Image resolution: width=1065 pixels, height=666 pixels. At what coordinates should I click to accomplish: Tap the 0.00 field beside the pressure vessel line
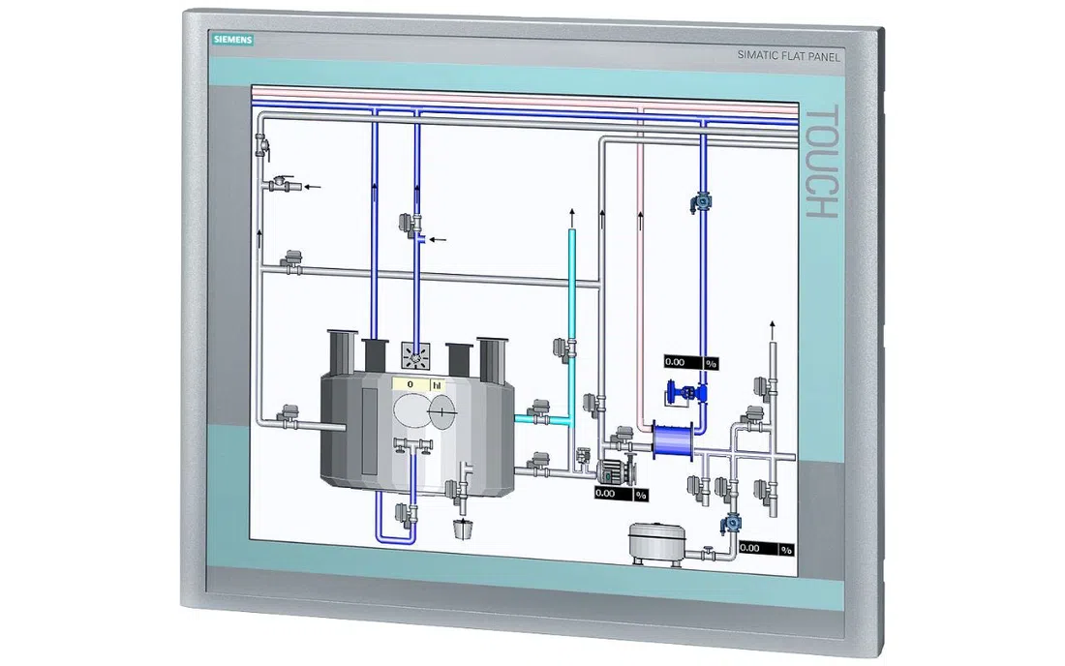[758, 548]
